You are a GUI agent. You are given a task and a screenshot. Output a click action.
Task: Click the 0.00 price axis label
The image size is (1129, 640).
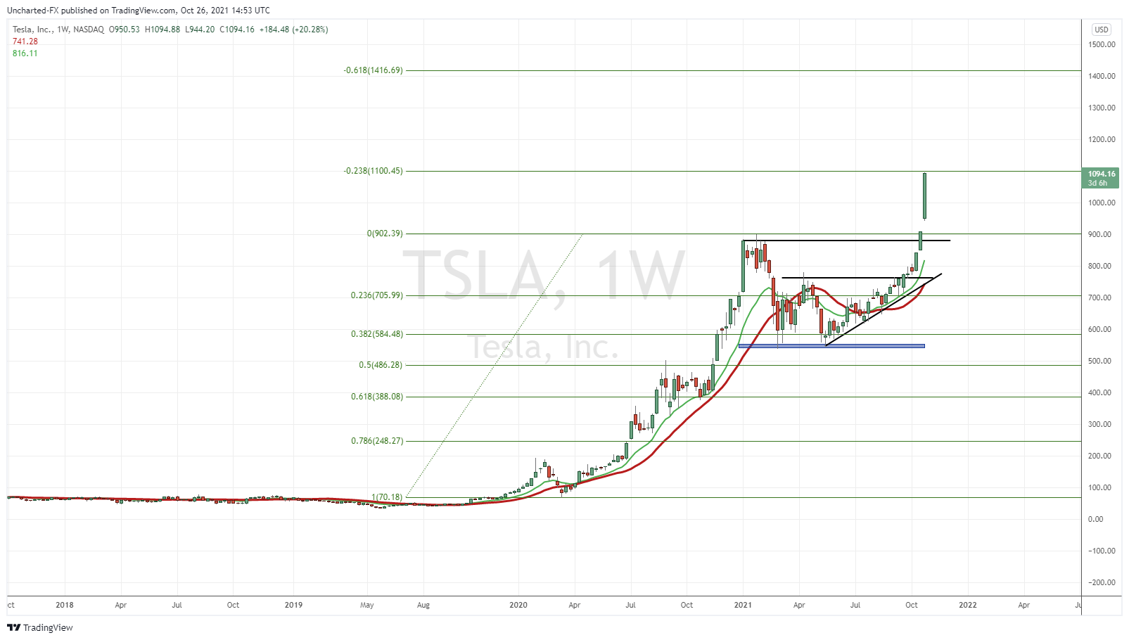click(x=1096, y=519)
